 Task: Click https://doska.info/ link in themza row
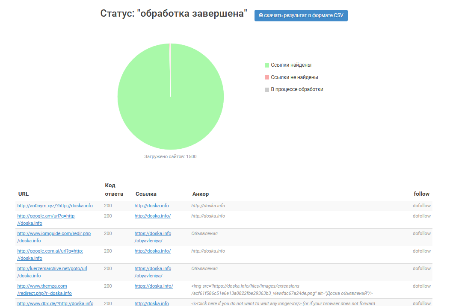[x=154, y=286]
